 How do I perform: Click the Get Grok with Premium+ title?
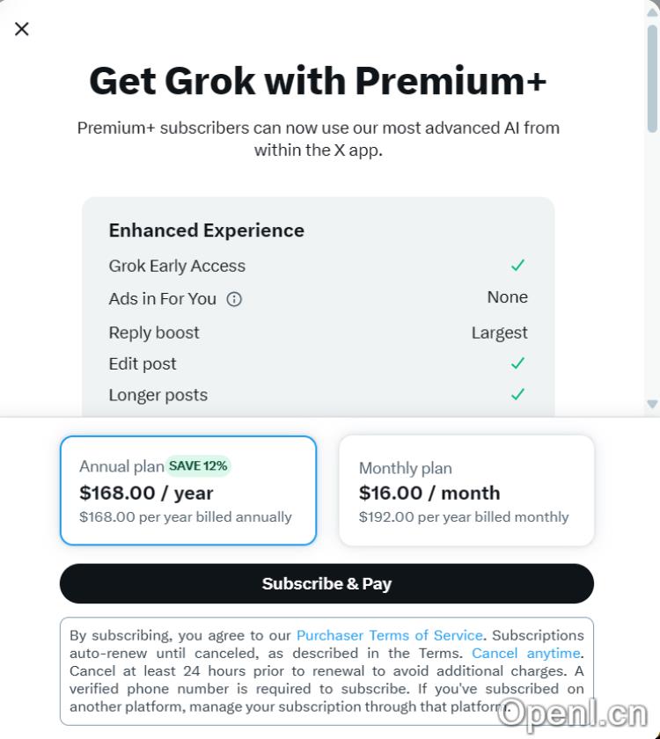(x=317, y=80)
